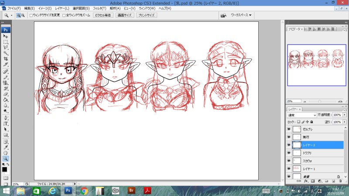Add a layer mask
The height and width of the screenshot is (196, 349).
(x=313, y=181)
